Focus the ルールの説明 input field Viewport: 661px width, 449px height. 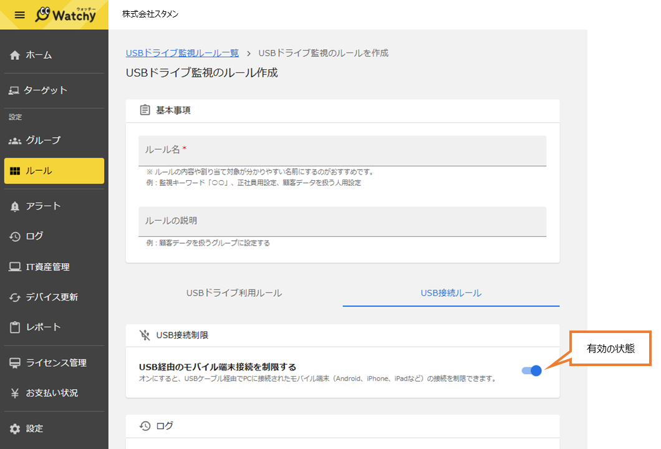point(342,221)
